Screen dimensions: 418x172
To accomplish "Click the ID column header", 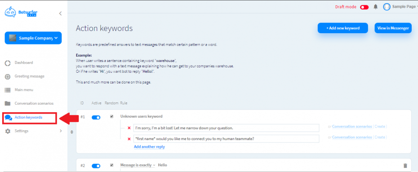I will click(82, 103).
